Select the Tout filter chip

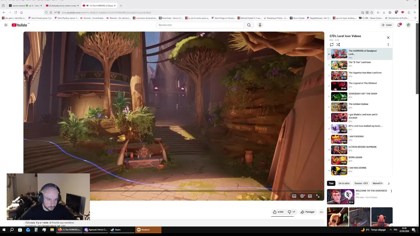coord(331,183)
